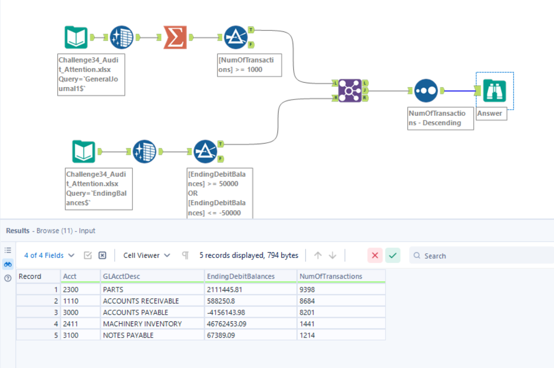
Task: Click the green checkmark apply button
Action: pos(393,255)
